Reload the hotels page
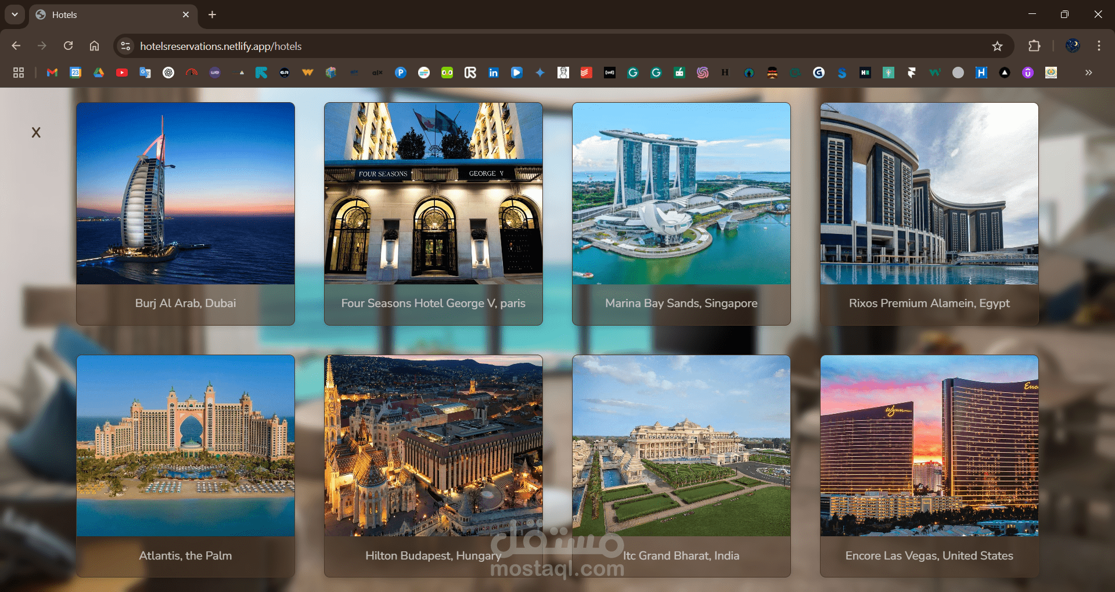The width and height of the screenshot is (1115, 592). [x=68, y=46]
